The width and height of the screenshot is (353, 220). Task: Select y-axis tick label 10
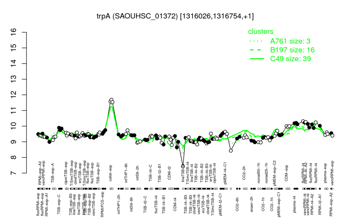pyautogui.click(x=13, y=126)
